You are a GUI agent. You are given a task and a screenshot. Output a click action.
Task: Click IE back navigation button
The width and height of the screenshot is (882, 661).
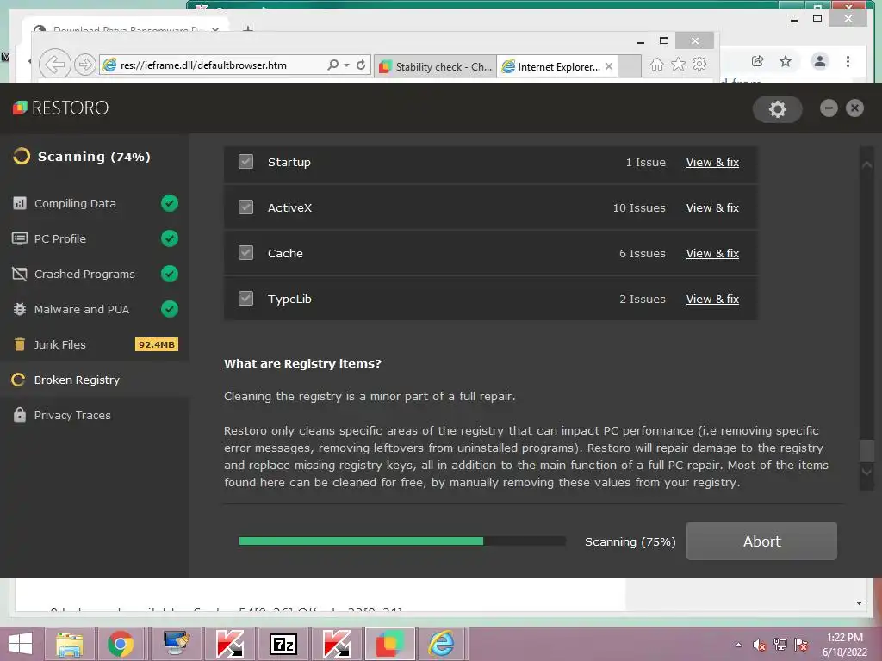[x=54, y=65]
